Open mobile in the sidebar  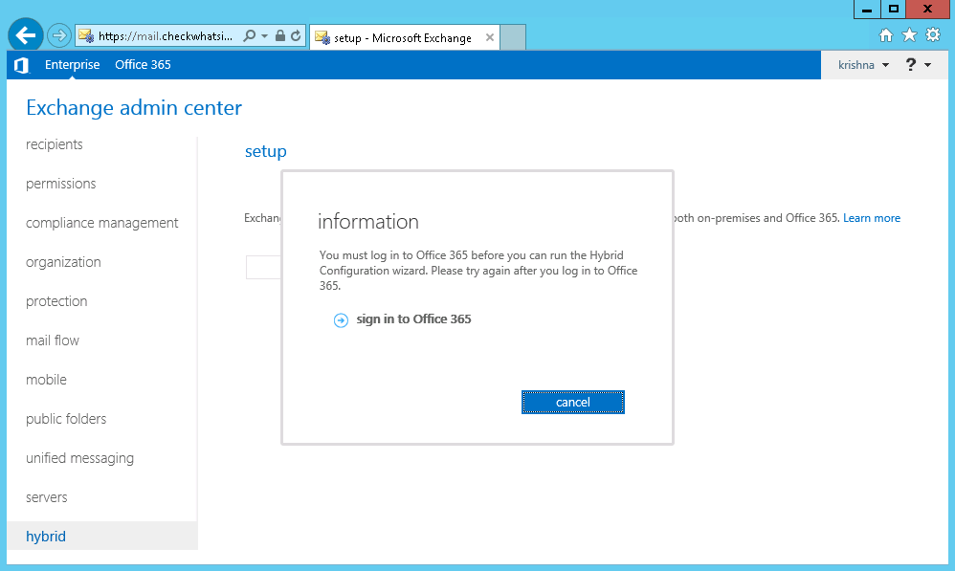pos(46,380)
